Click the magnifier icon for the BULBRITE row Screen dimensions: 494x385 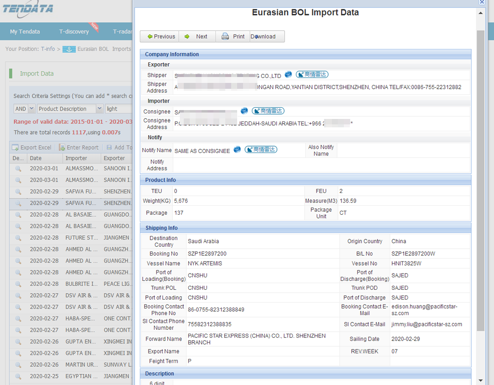pyautogui.click(x=18, y=284)
